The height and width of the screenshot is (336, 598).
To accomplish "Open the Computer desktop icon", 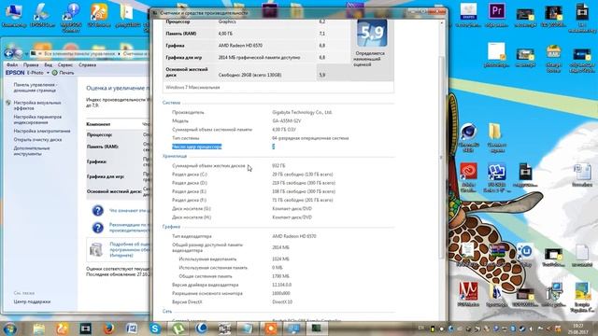I will [x=14, y=15].
